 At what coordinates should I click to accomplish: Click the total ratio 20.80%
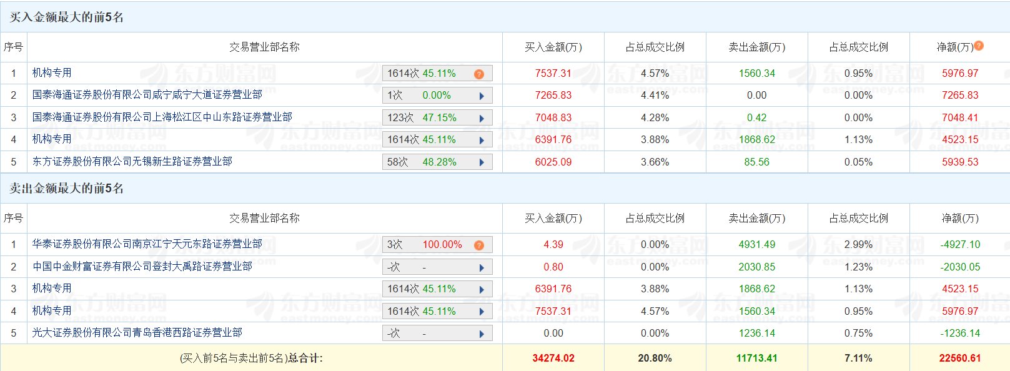click(x=655, y=358)
